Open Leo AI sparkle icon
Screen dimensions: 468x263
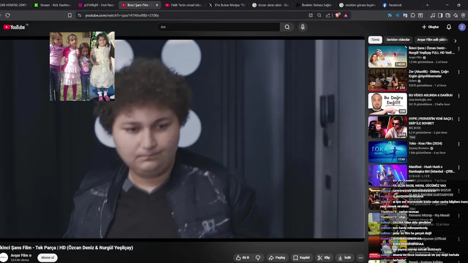(x=456, y=15)
